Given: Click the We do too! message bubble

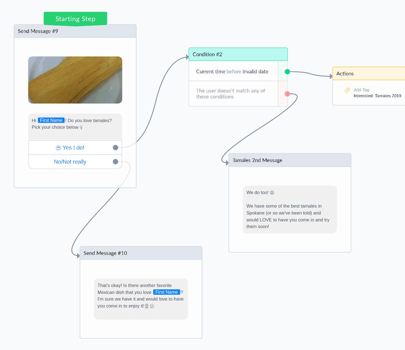Looking at the screenshot, I should [x=290, y=210].
